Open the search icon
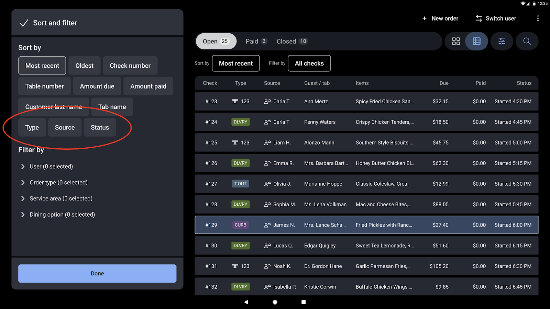This screenshot has width=550, height=309. tap(527, 41)
